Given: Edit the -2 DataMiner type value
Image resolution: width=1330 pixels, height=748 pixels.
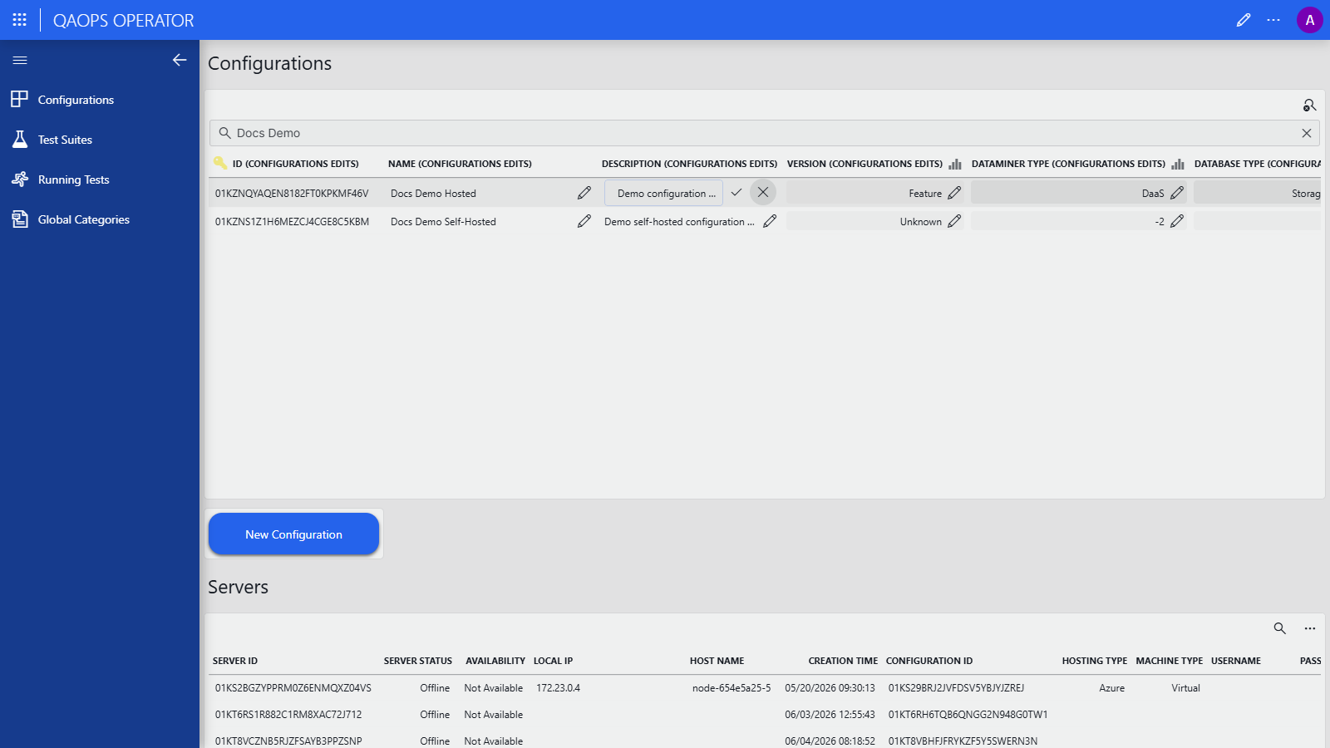Looking at the screenshot, I should point(1177,221).
